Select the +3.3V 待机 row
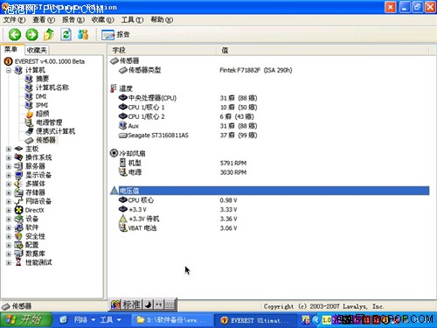The height and width of the screenshot is (328, 437). [269, 219]
